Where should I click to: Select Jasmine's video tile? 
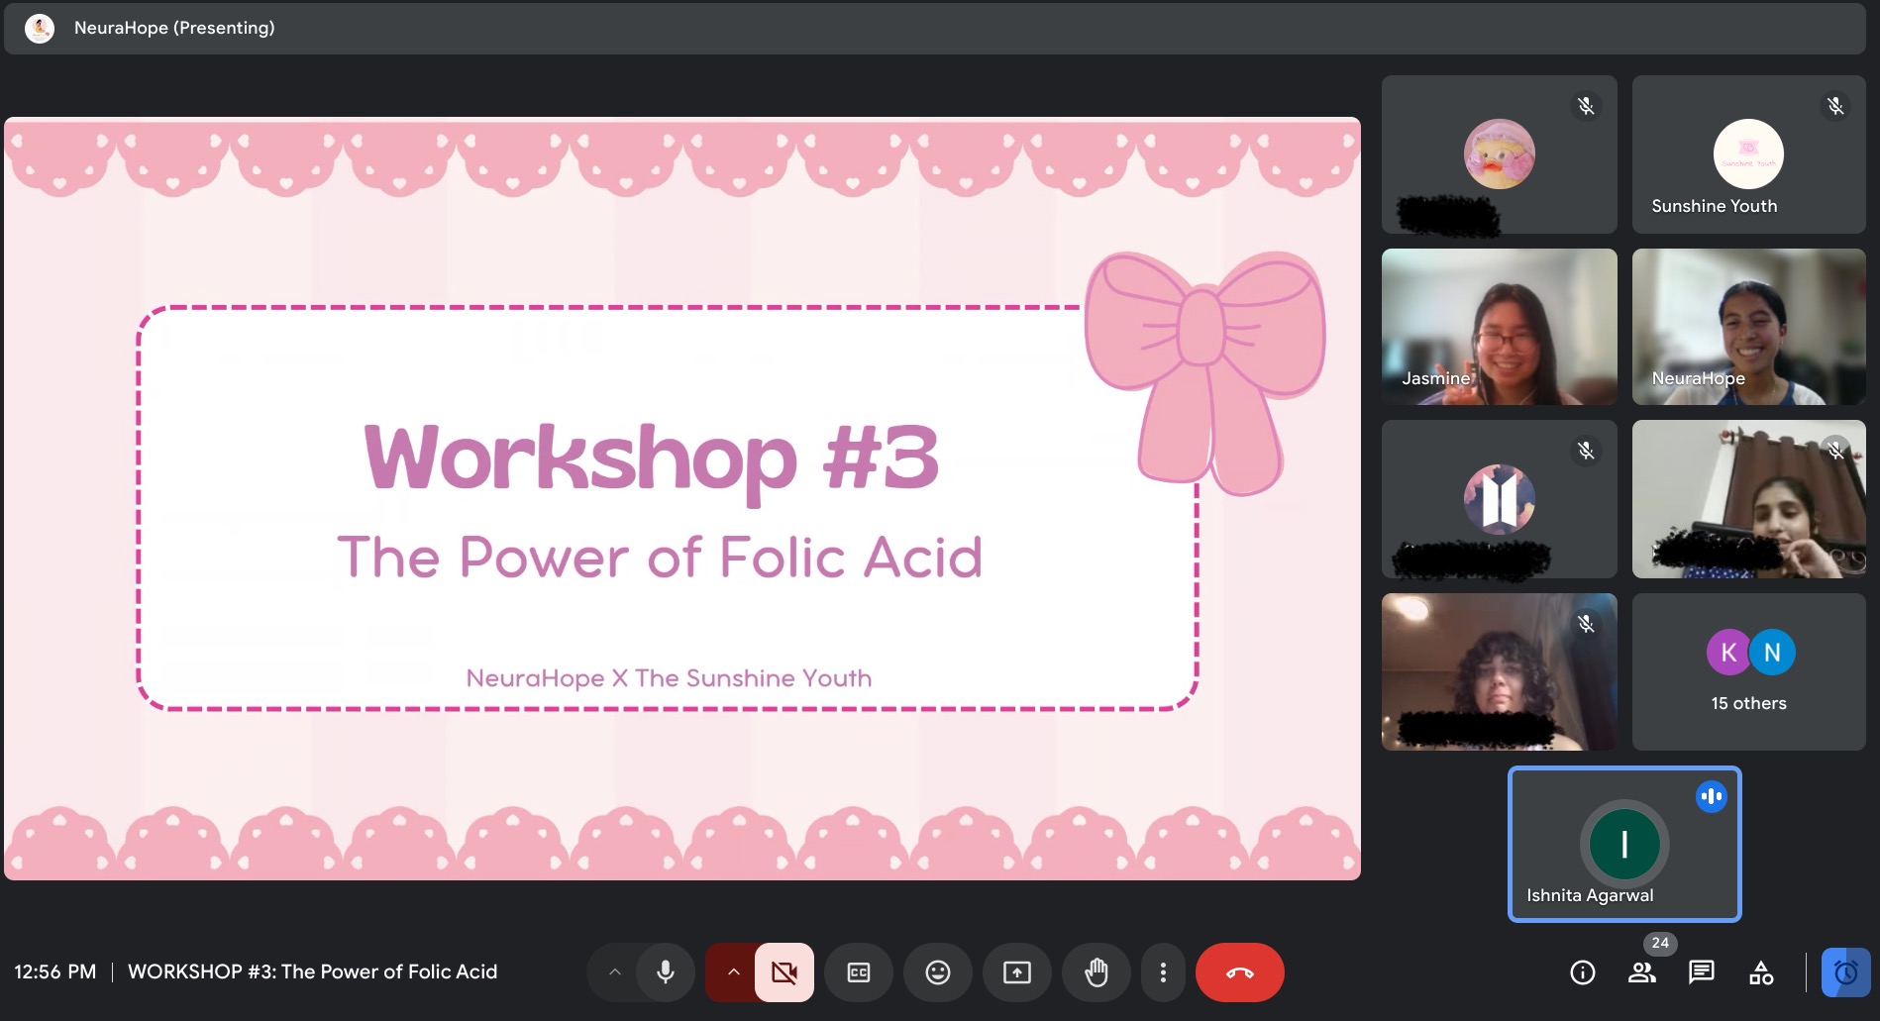[x=1499, y=327]
